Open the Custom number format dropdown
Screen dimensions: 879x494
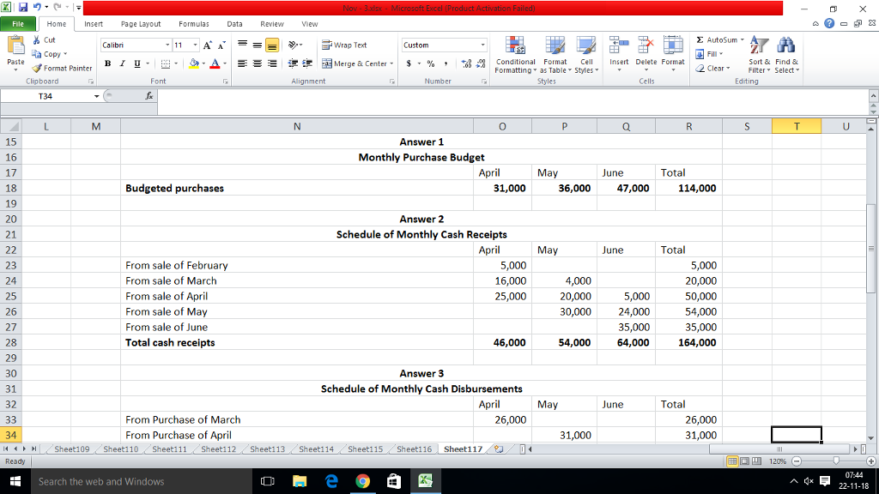(443, 44)
